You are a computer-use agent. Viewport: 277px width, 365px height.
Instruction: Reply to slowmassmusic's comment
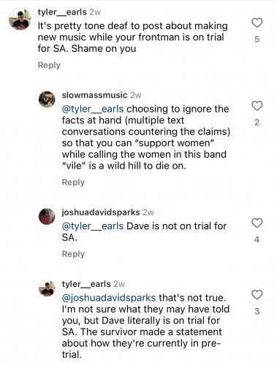coord(73,182)
